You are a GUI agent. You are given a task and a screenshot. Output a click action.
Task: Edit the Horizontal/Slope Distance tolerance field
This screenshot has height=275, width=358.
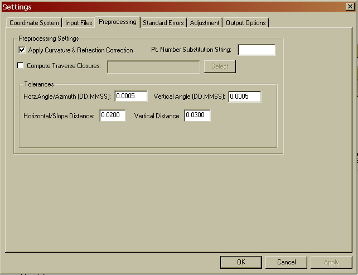(113, 115)
